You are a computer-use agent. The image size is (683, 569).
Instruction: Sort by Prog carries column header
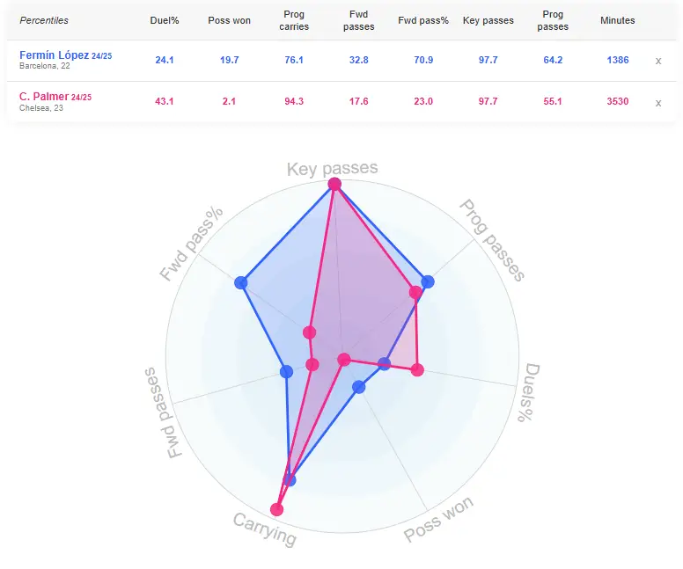pyautogui.click(x=294, y=20)
